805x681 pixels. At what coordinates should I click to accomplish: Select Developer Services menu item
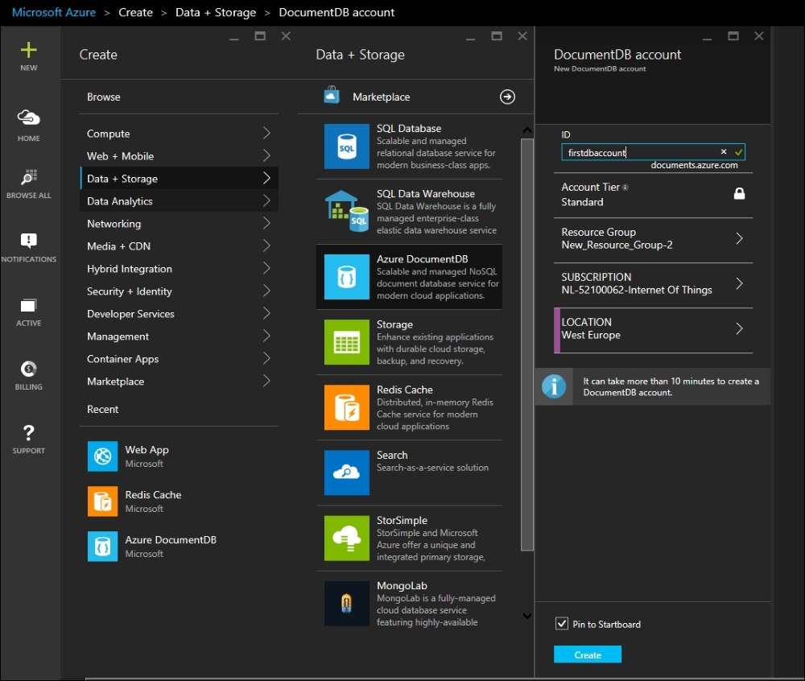tap(180, 314)
